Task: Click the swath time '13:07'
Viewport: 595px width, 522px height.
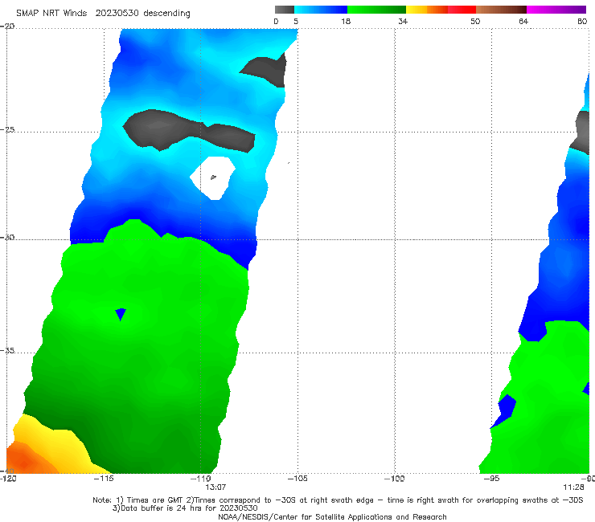Action: [x=216, y=487]
